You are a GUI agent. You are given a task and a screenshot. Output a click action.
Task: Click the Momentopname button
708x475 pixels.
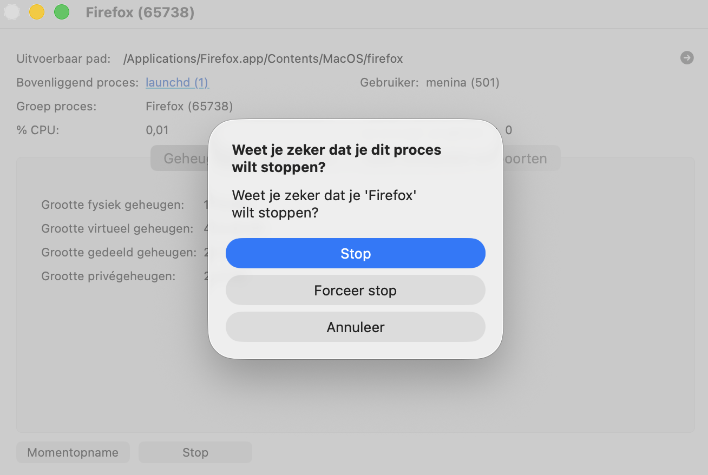tap(73, 452)
